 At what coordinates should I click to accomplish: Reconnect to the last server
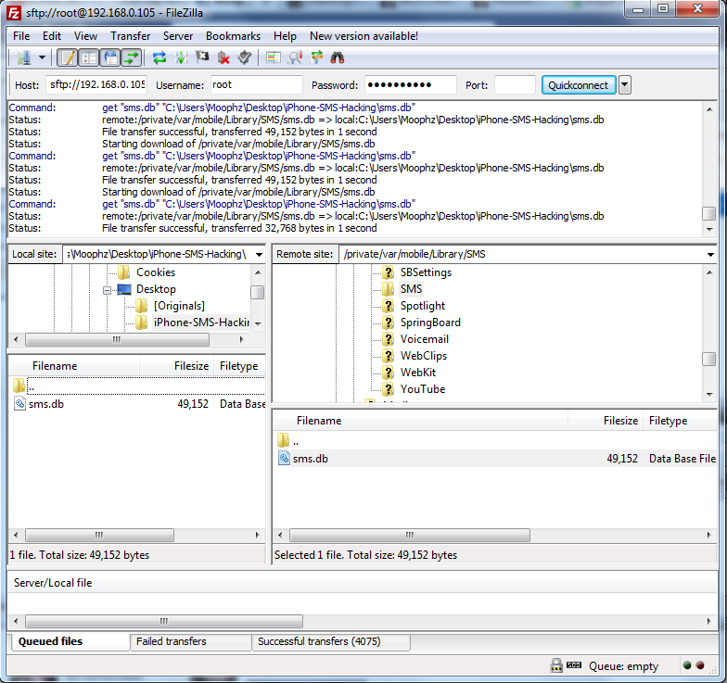pos(245,57)
